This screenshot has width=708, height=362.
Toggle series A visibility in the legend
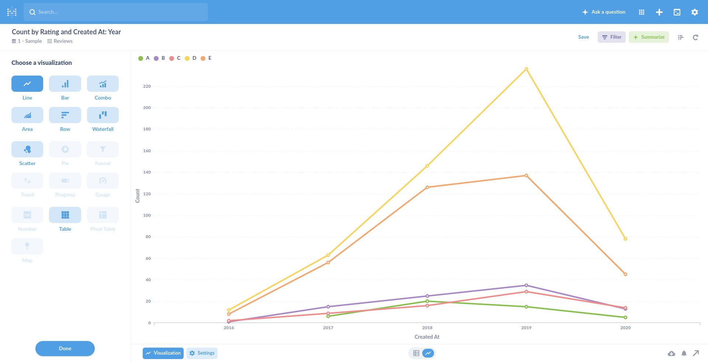point(144,58)
